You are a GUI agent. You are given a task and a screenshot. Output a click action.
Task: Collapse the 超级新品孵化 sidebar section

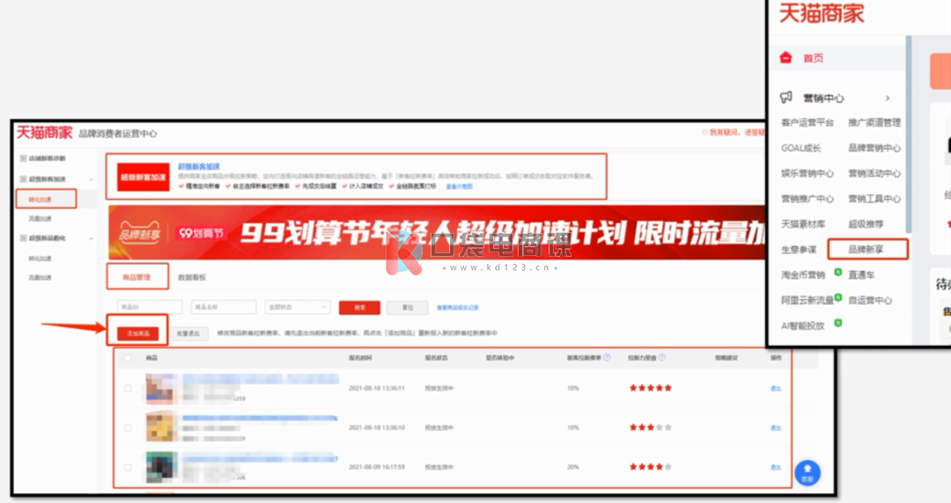91,239
